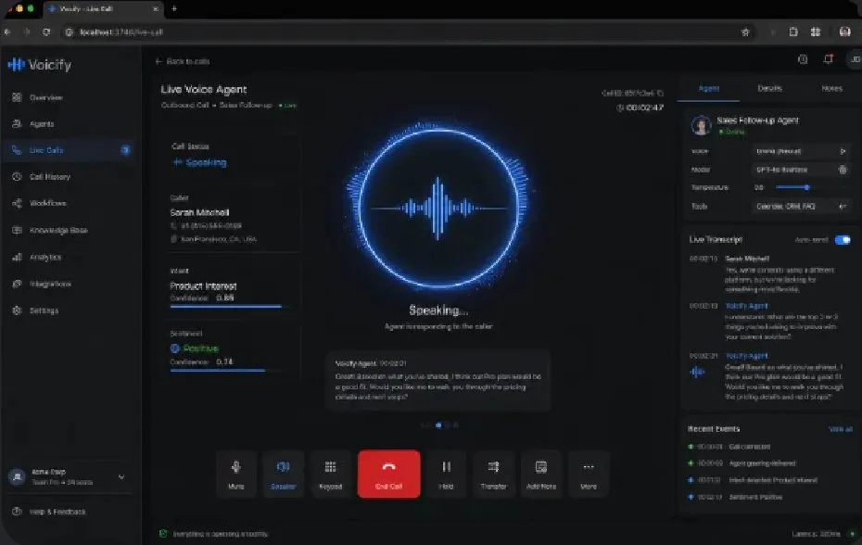This screenshot has width=862, height=545.
Task: Open the Voice selection field
Action: (x=800, y=151)
